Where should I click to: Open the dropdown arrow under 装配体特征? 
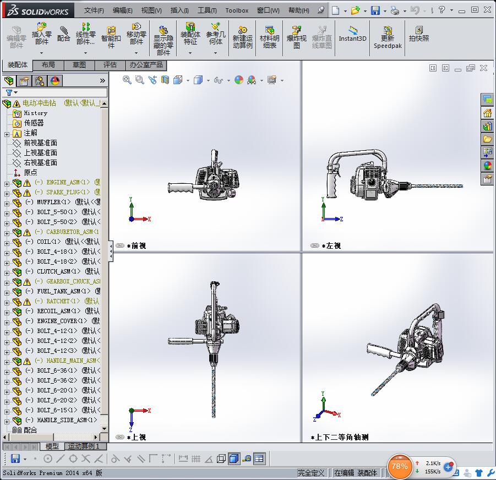point(190,53)
